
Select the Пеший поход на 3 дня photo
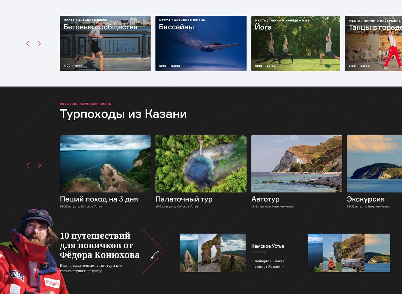point(105,163)
